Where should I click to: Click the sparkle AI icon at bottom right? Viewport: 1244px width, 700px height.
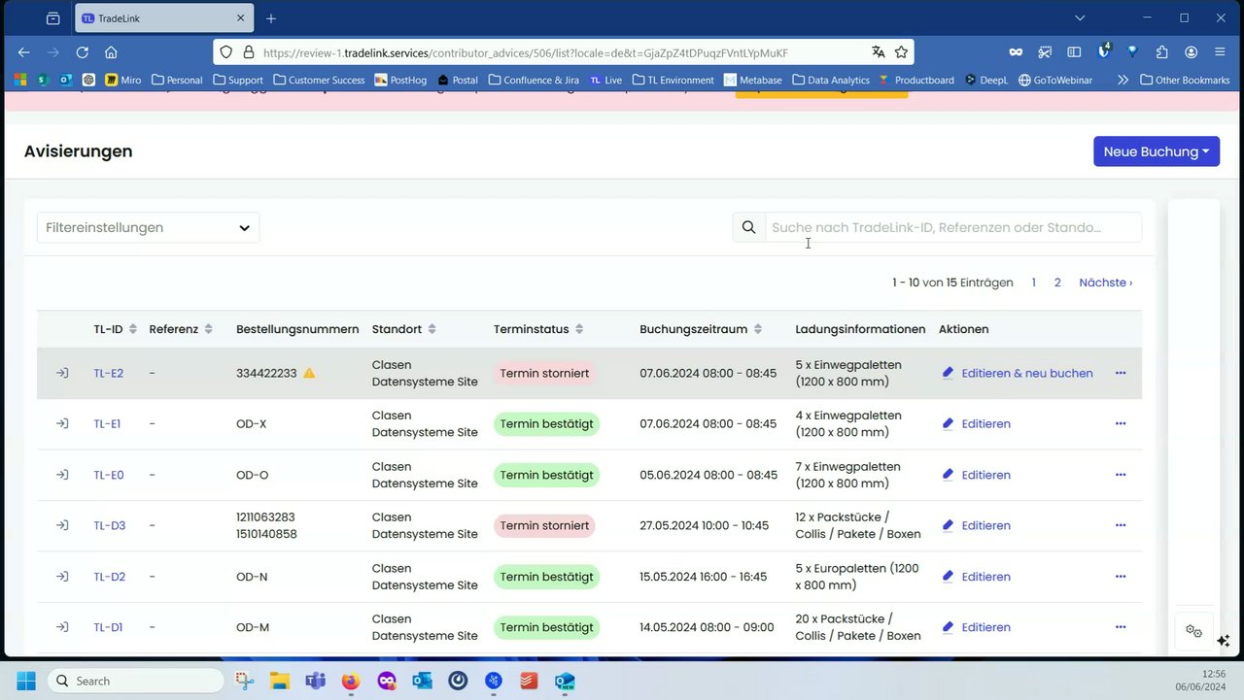pyautogui.click(x=1223, y=641)
